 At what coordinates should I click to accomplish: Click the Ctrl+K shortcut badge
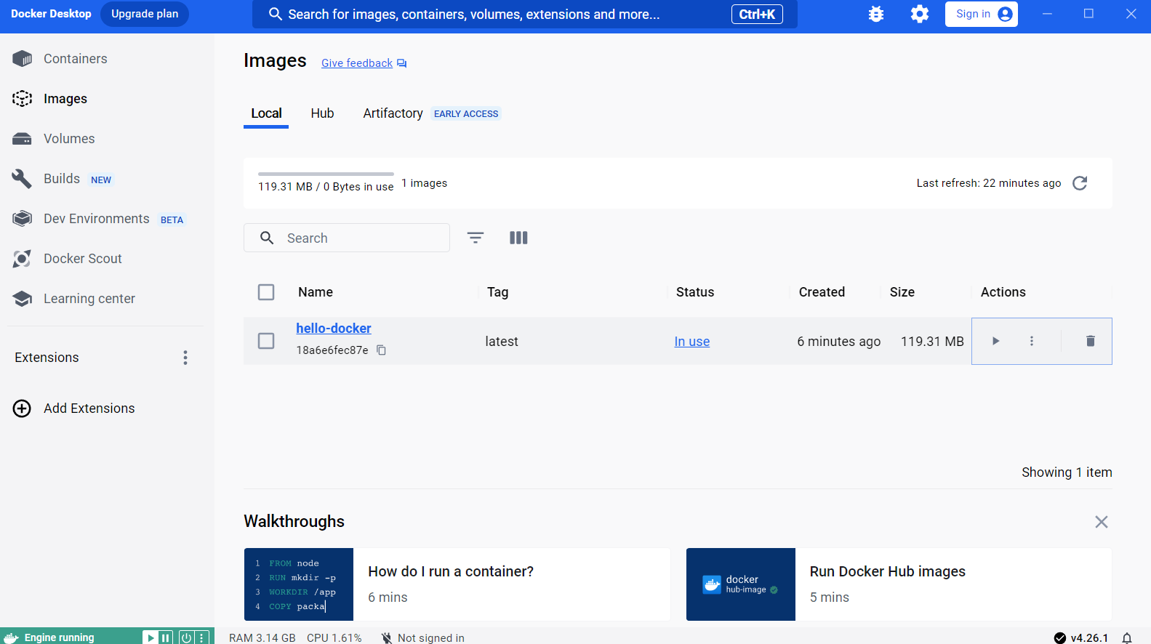[757, 14]
